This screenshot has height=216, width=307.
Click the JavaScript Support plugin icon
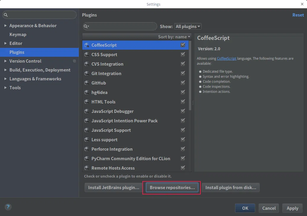click(x=86, y=130)
